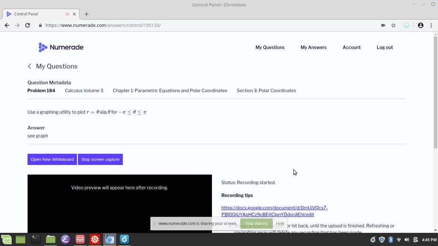Open the Bluetooth system tray icon

391,240
